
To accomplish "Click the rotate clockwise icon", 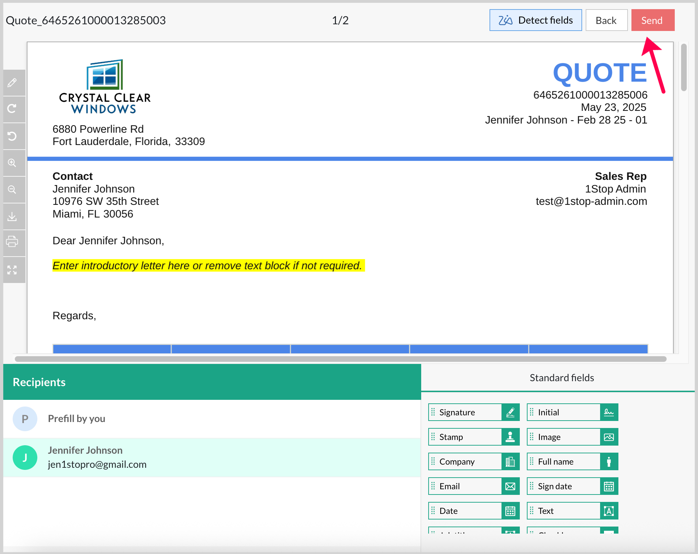I will 12,109.
